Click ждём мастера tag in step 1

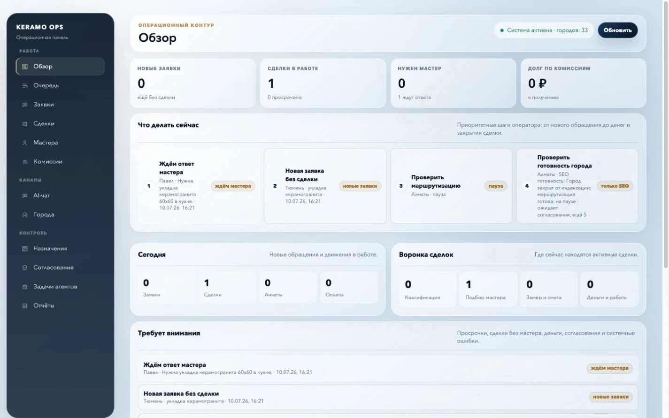233,186
